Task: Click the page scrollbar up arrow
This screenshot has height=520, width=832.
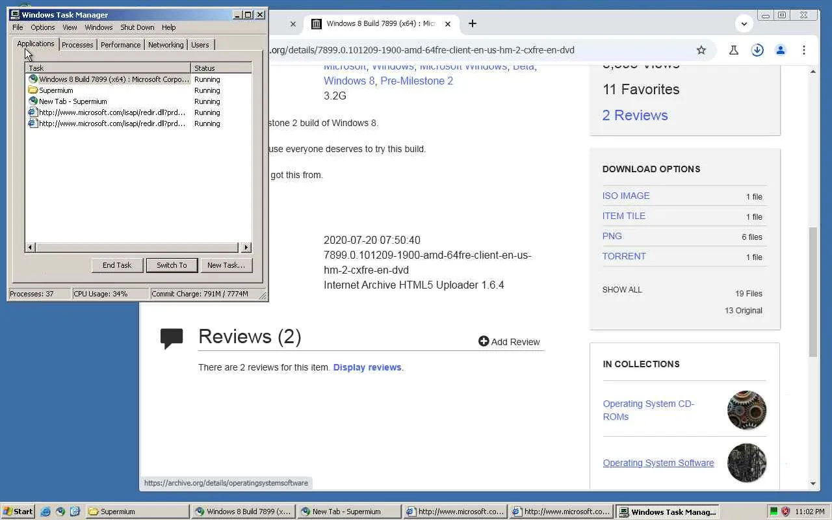Action: [813, 71]
